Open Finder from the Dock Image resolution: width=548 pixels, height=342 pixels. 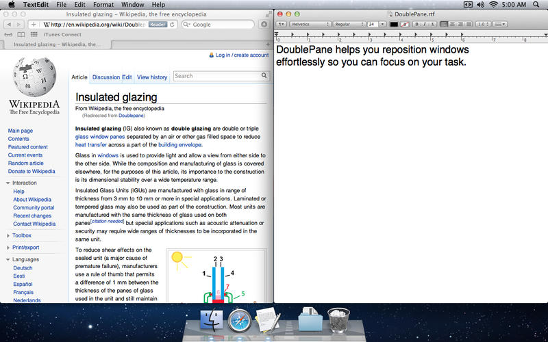[212, 320]
